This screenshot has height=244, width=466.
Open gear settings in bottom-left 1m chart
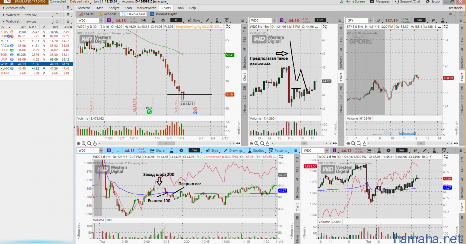pyautogui.click(x=181, y=150)
